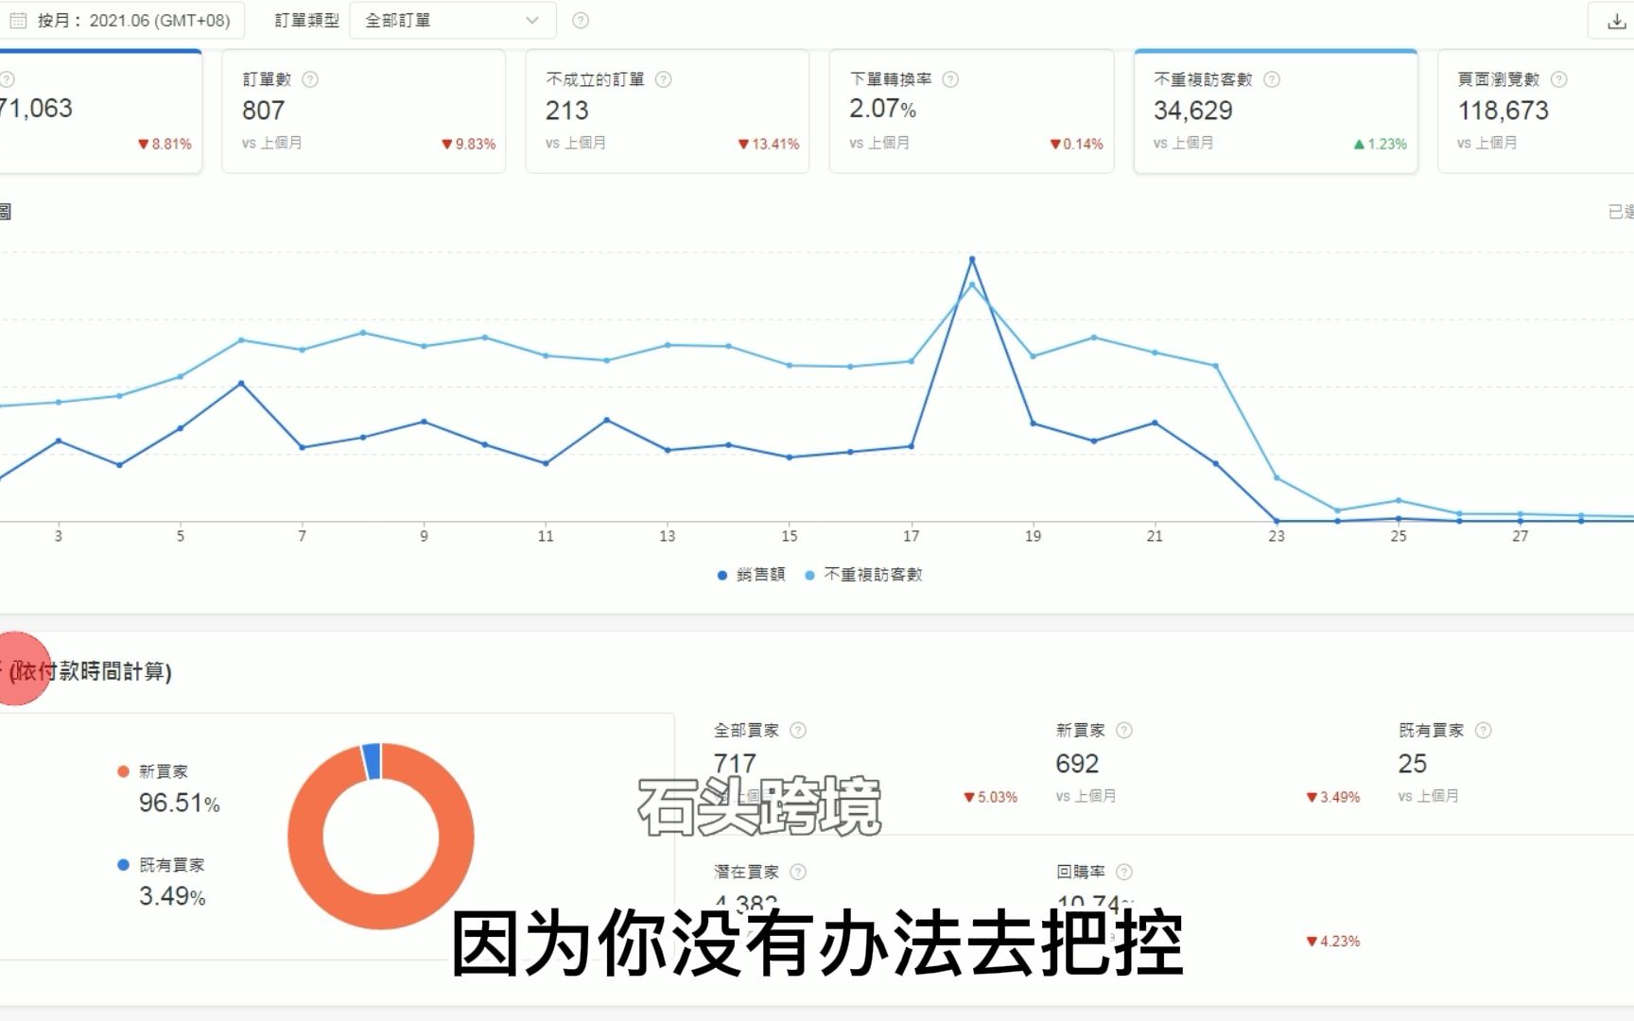The width and height of the screenshot is (1634, 1021).
Task: Select the 不成立的訂單 213 metric card
Action: click(668, 112)
